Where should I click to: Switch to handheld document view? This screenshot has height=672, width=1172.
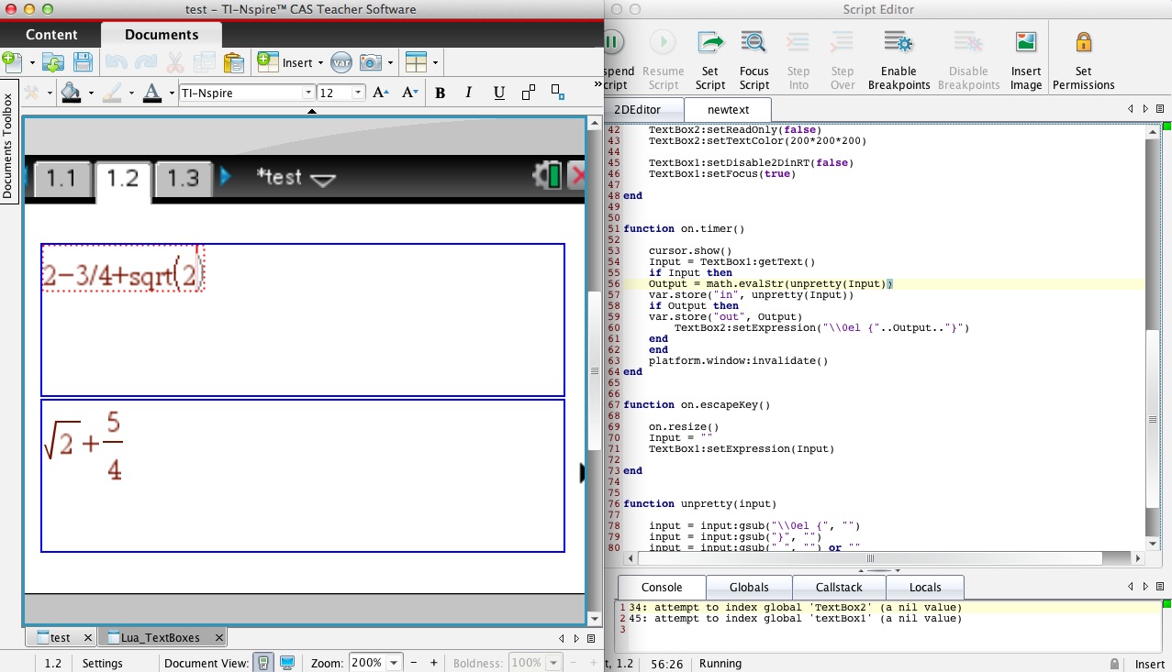click(x=263, y=663)
